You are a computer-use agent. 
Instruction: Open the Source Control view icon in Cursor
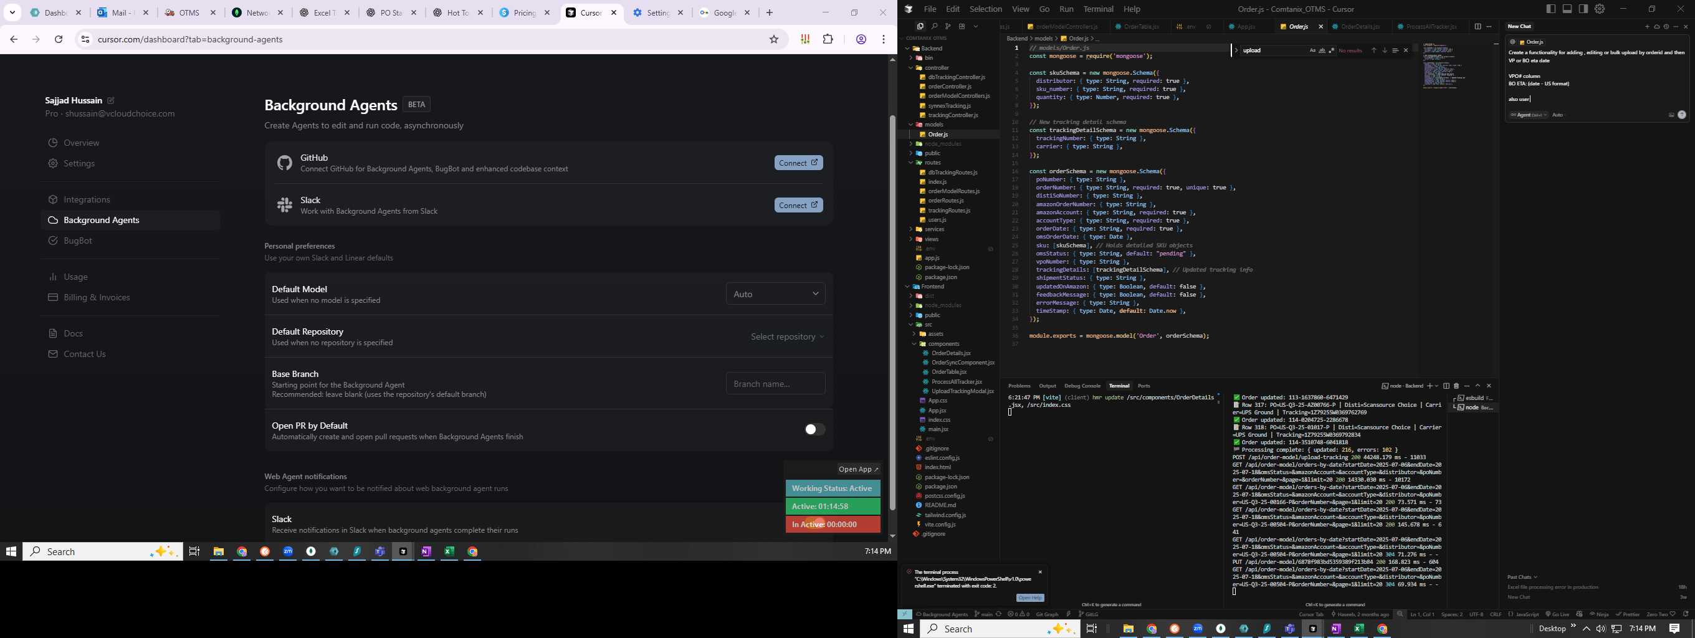[948, 26]
